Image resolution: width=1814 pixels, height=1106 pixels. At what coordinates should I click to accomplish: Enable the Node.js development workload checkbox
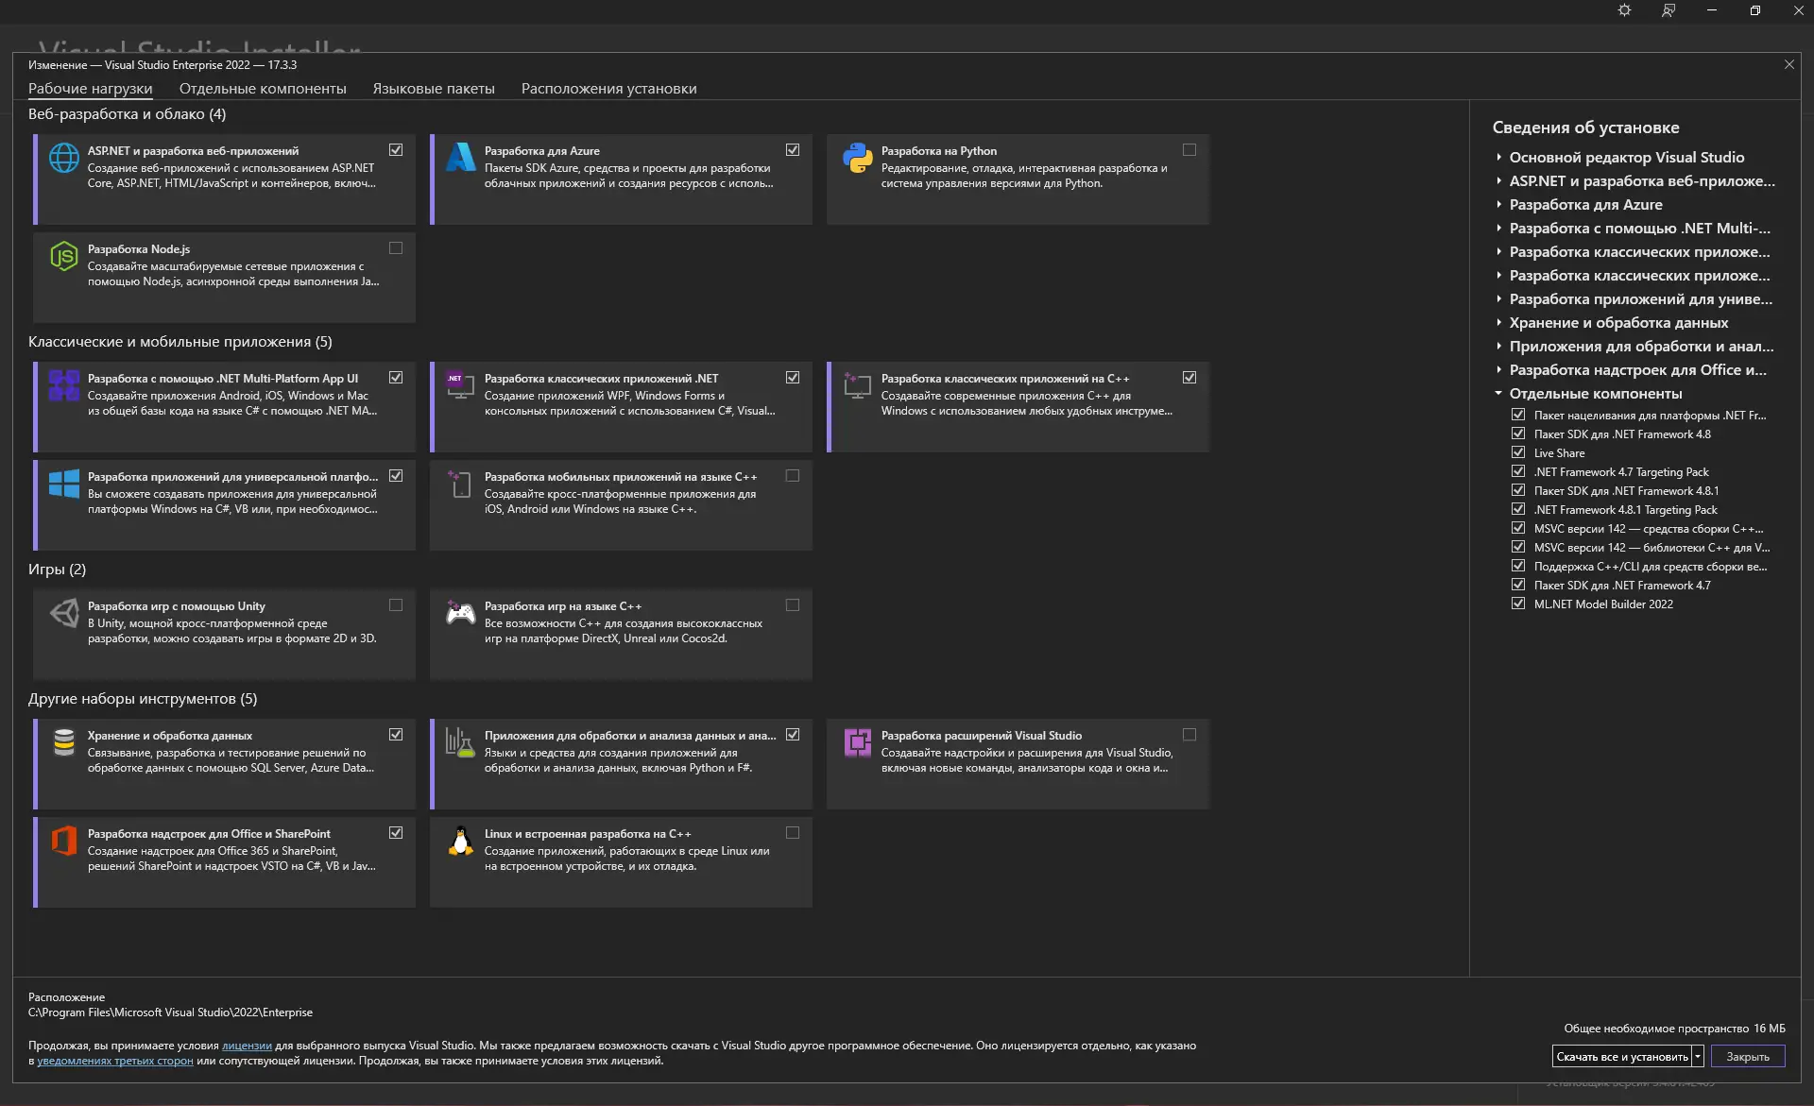click(395, 248)
